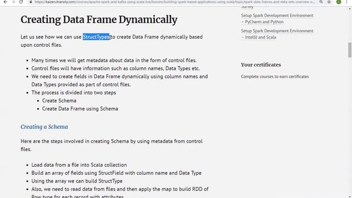Click the lock icon in address bar

pyautogui.click(x=31, y=2)
